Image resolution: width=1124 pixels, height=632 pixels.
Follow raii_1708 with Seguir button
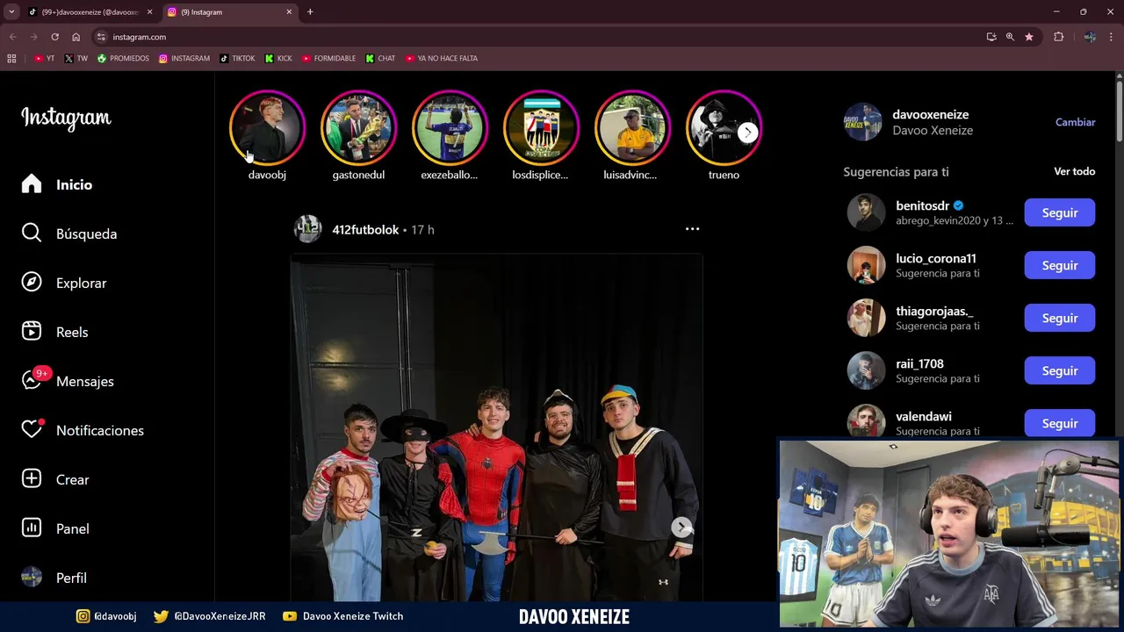pyautogui.click(x=1060, y=370)
